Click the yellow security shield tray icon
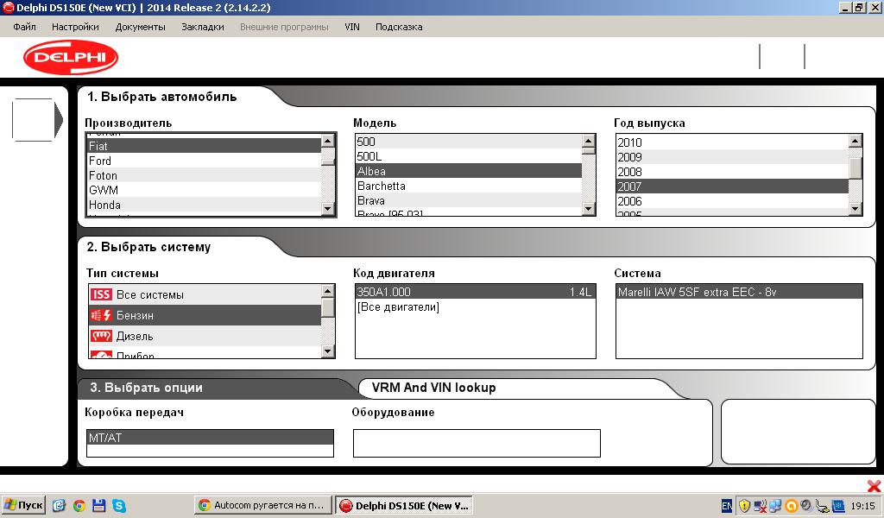Screen dimensions: 884x518 tap(744, 506)
